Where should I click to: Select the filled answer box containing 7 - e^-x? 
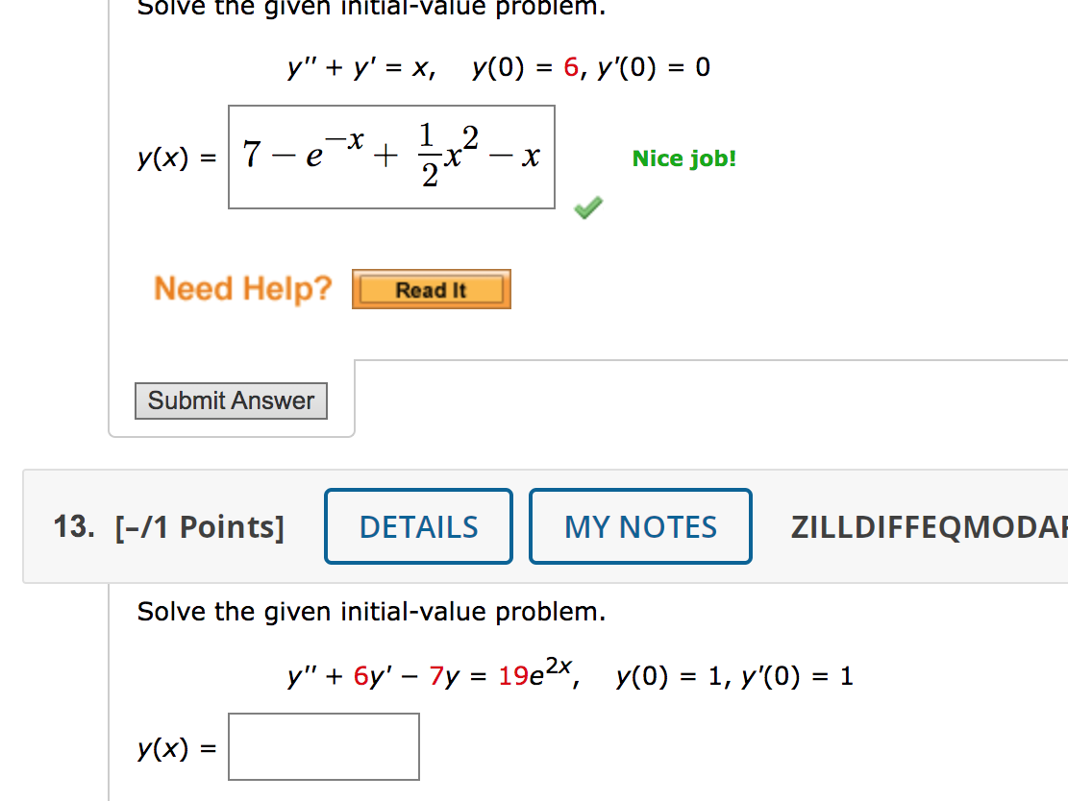tap(390, 157)
